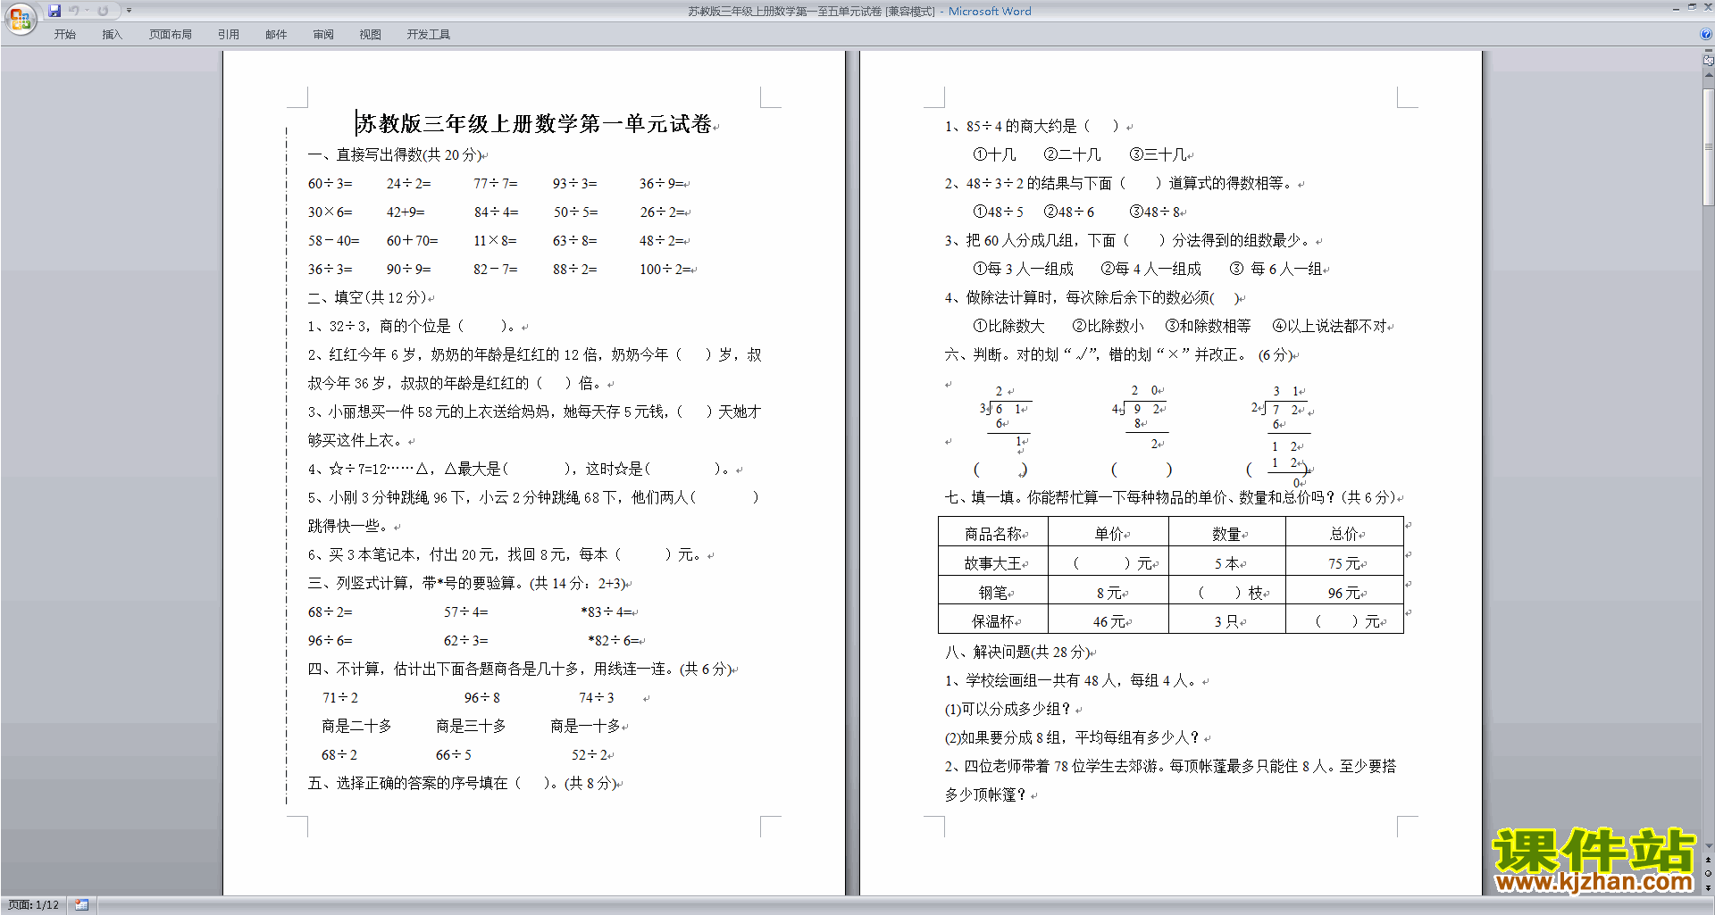This screenshot has width=1715, height=915.
Task: Restore down the Word window
Action: 1692,7
